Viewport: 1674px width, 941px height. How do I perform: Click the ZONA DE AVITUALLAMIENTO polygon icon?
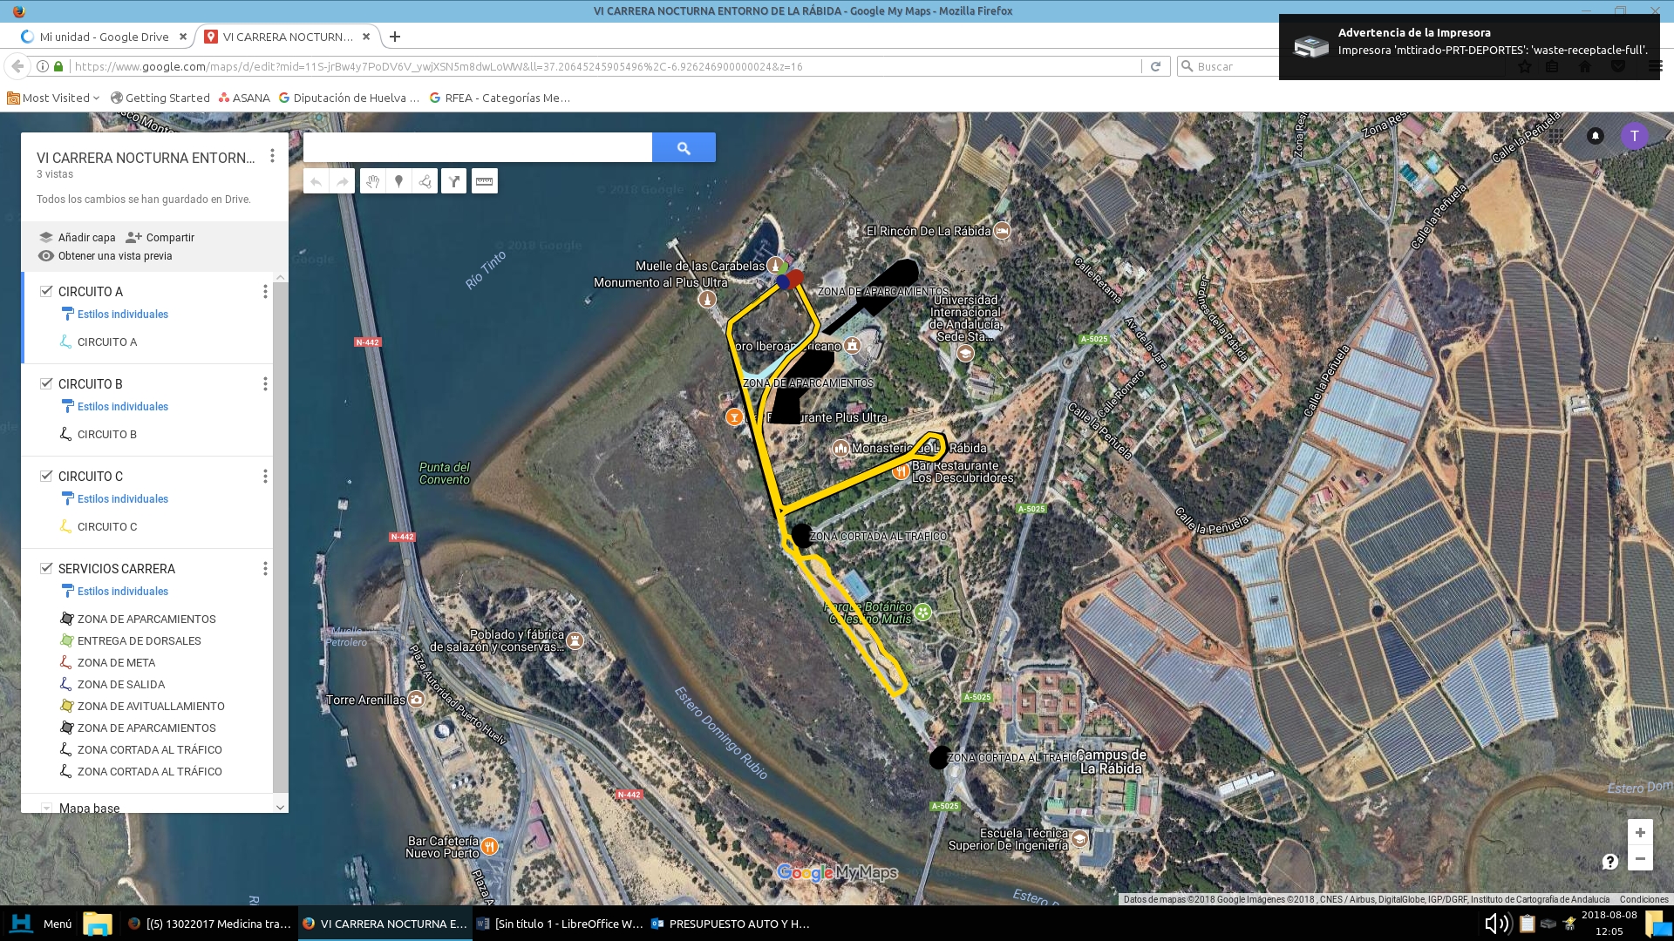click(65, 706)
